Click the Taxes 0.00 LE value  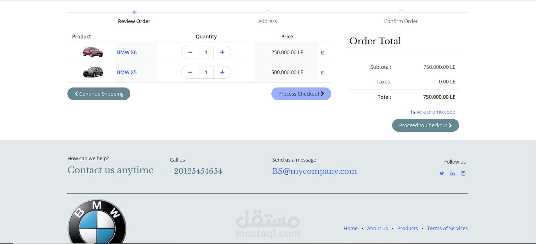pos(447,82)
